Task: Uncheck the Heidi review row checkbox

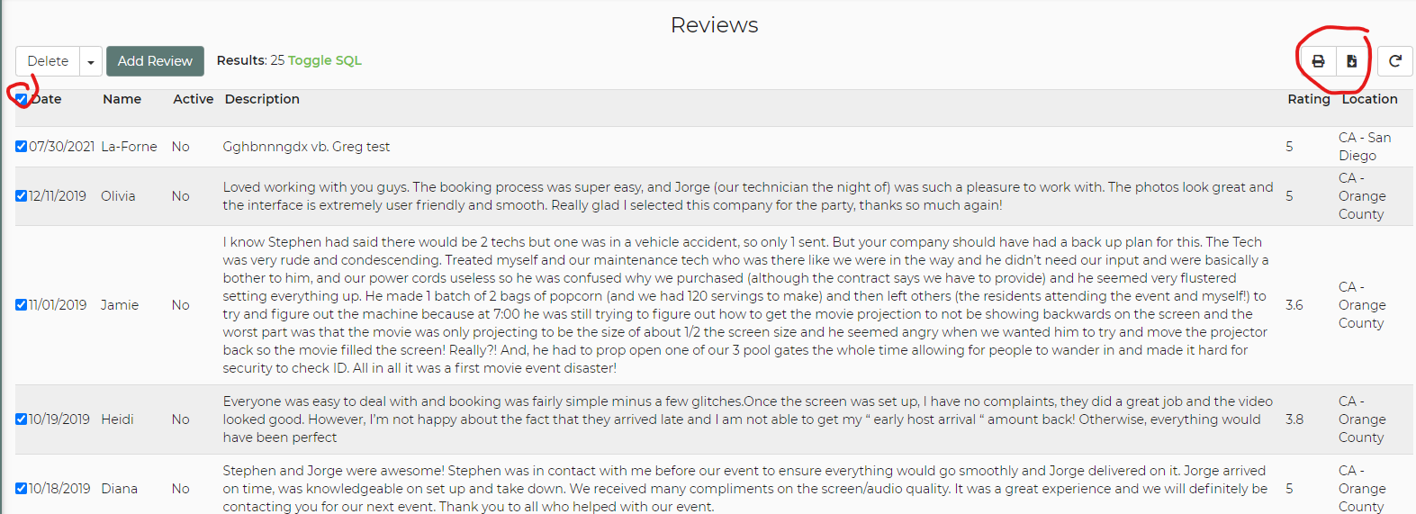Action: (x=21, y=419)
